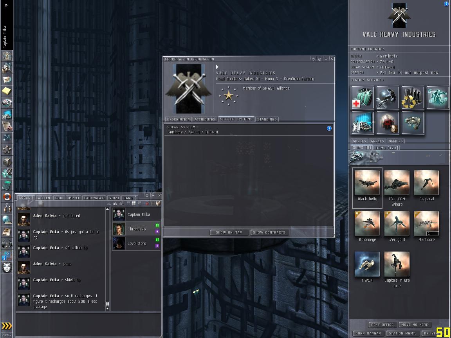Open the Wallet ISK icon in sidebar
Viewport: 451px width, 338px height.
click(x=7, y=173)
